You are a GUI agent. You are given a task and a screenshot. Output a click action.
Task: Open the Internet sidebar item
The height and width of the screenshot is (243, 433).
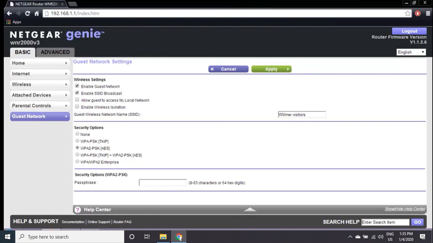(x=40, y=74)
